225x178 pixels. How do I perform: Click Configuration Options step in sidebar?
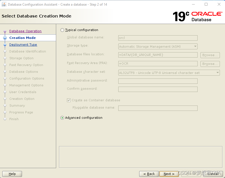[x=27, y=78]
